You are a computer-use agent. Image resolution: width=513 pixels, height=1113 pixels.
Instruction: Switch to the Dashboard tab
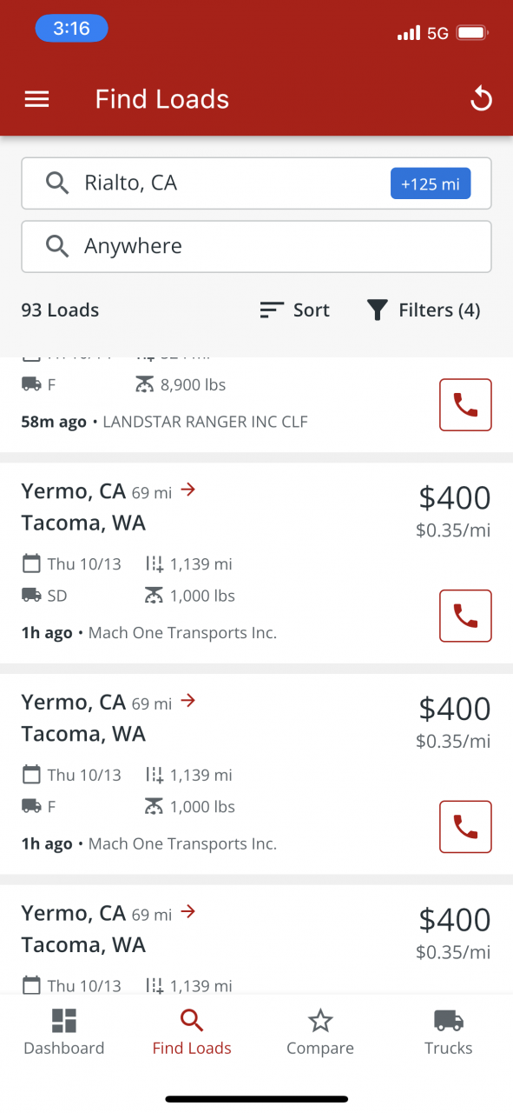coord(64,1032)
